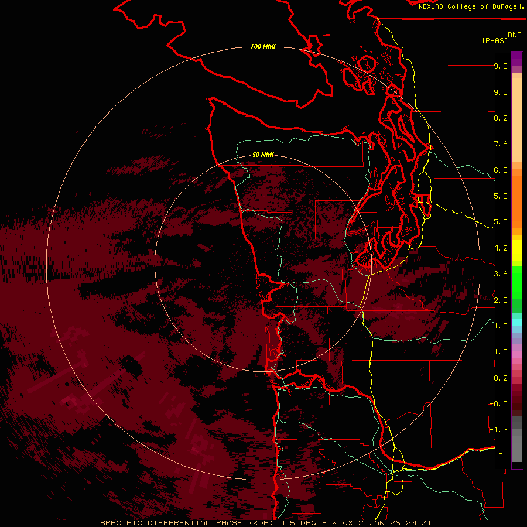Click the -0.5 legend value
Viewport: 527px width, 527px height.
click(498, 404)
